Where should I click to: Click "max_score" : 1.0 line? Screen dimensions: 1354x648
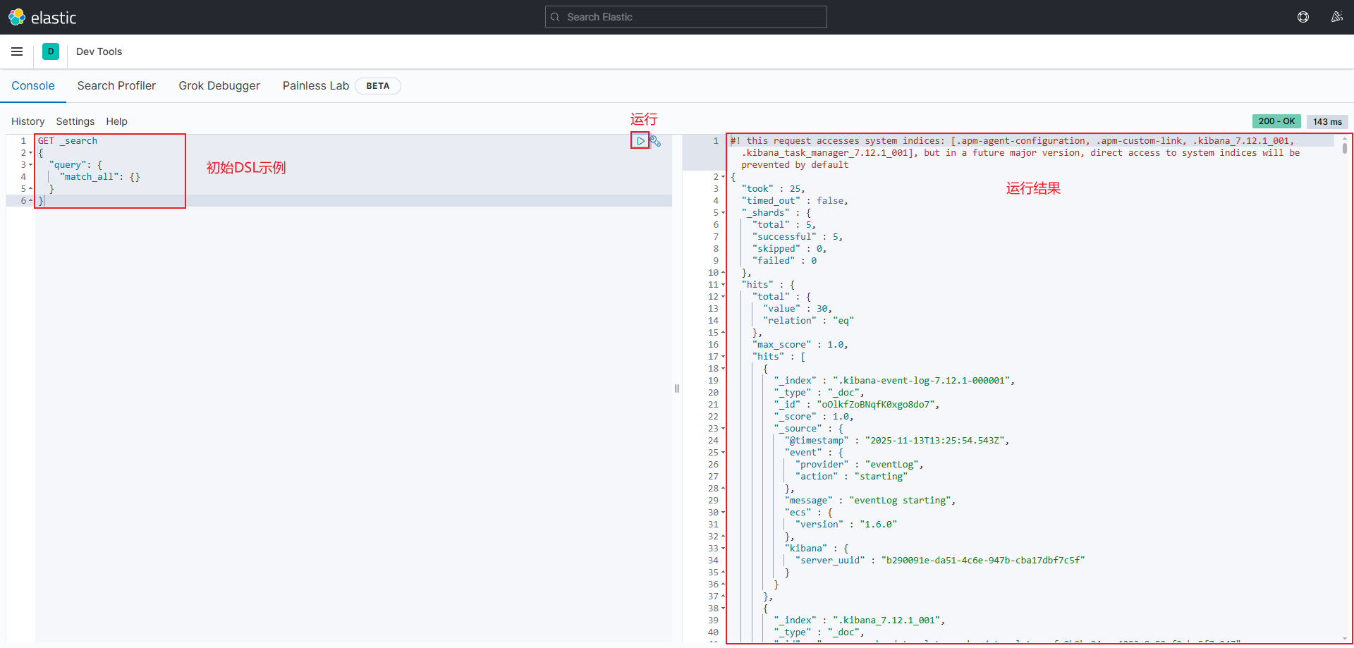point(800,345)
